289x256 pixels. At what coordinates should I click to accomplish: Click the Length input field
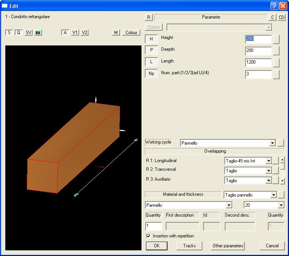(258, 62)
